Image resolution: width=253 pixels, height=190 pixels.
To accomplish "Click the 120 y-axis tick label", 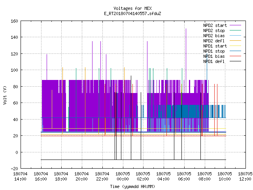I will coord(14,54).
